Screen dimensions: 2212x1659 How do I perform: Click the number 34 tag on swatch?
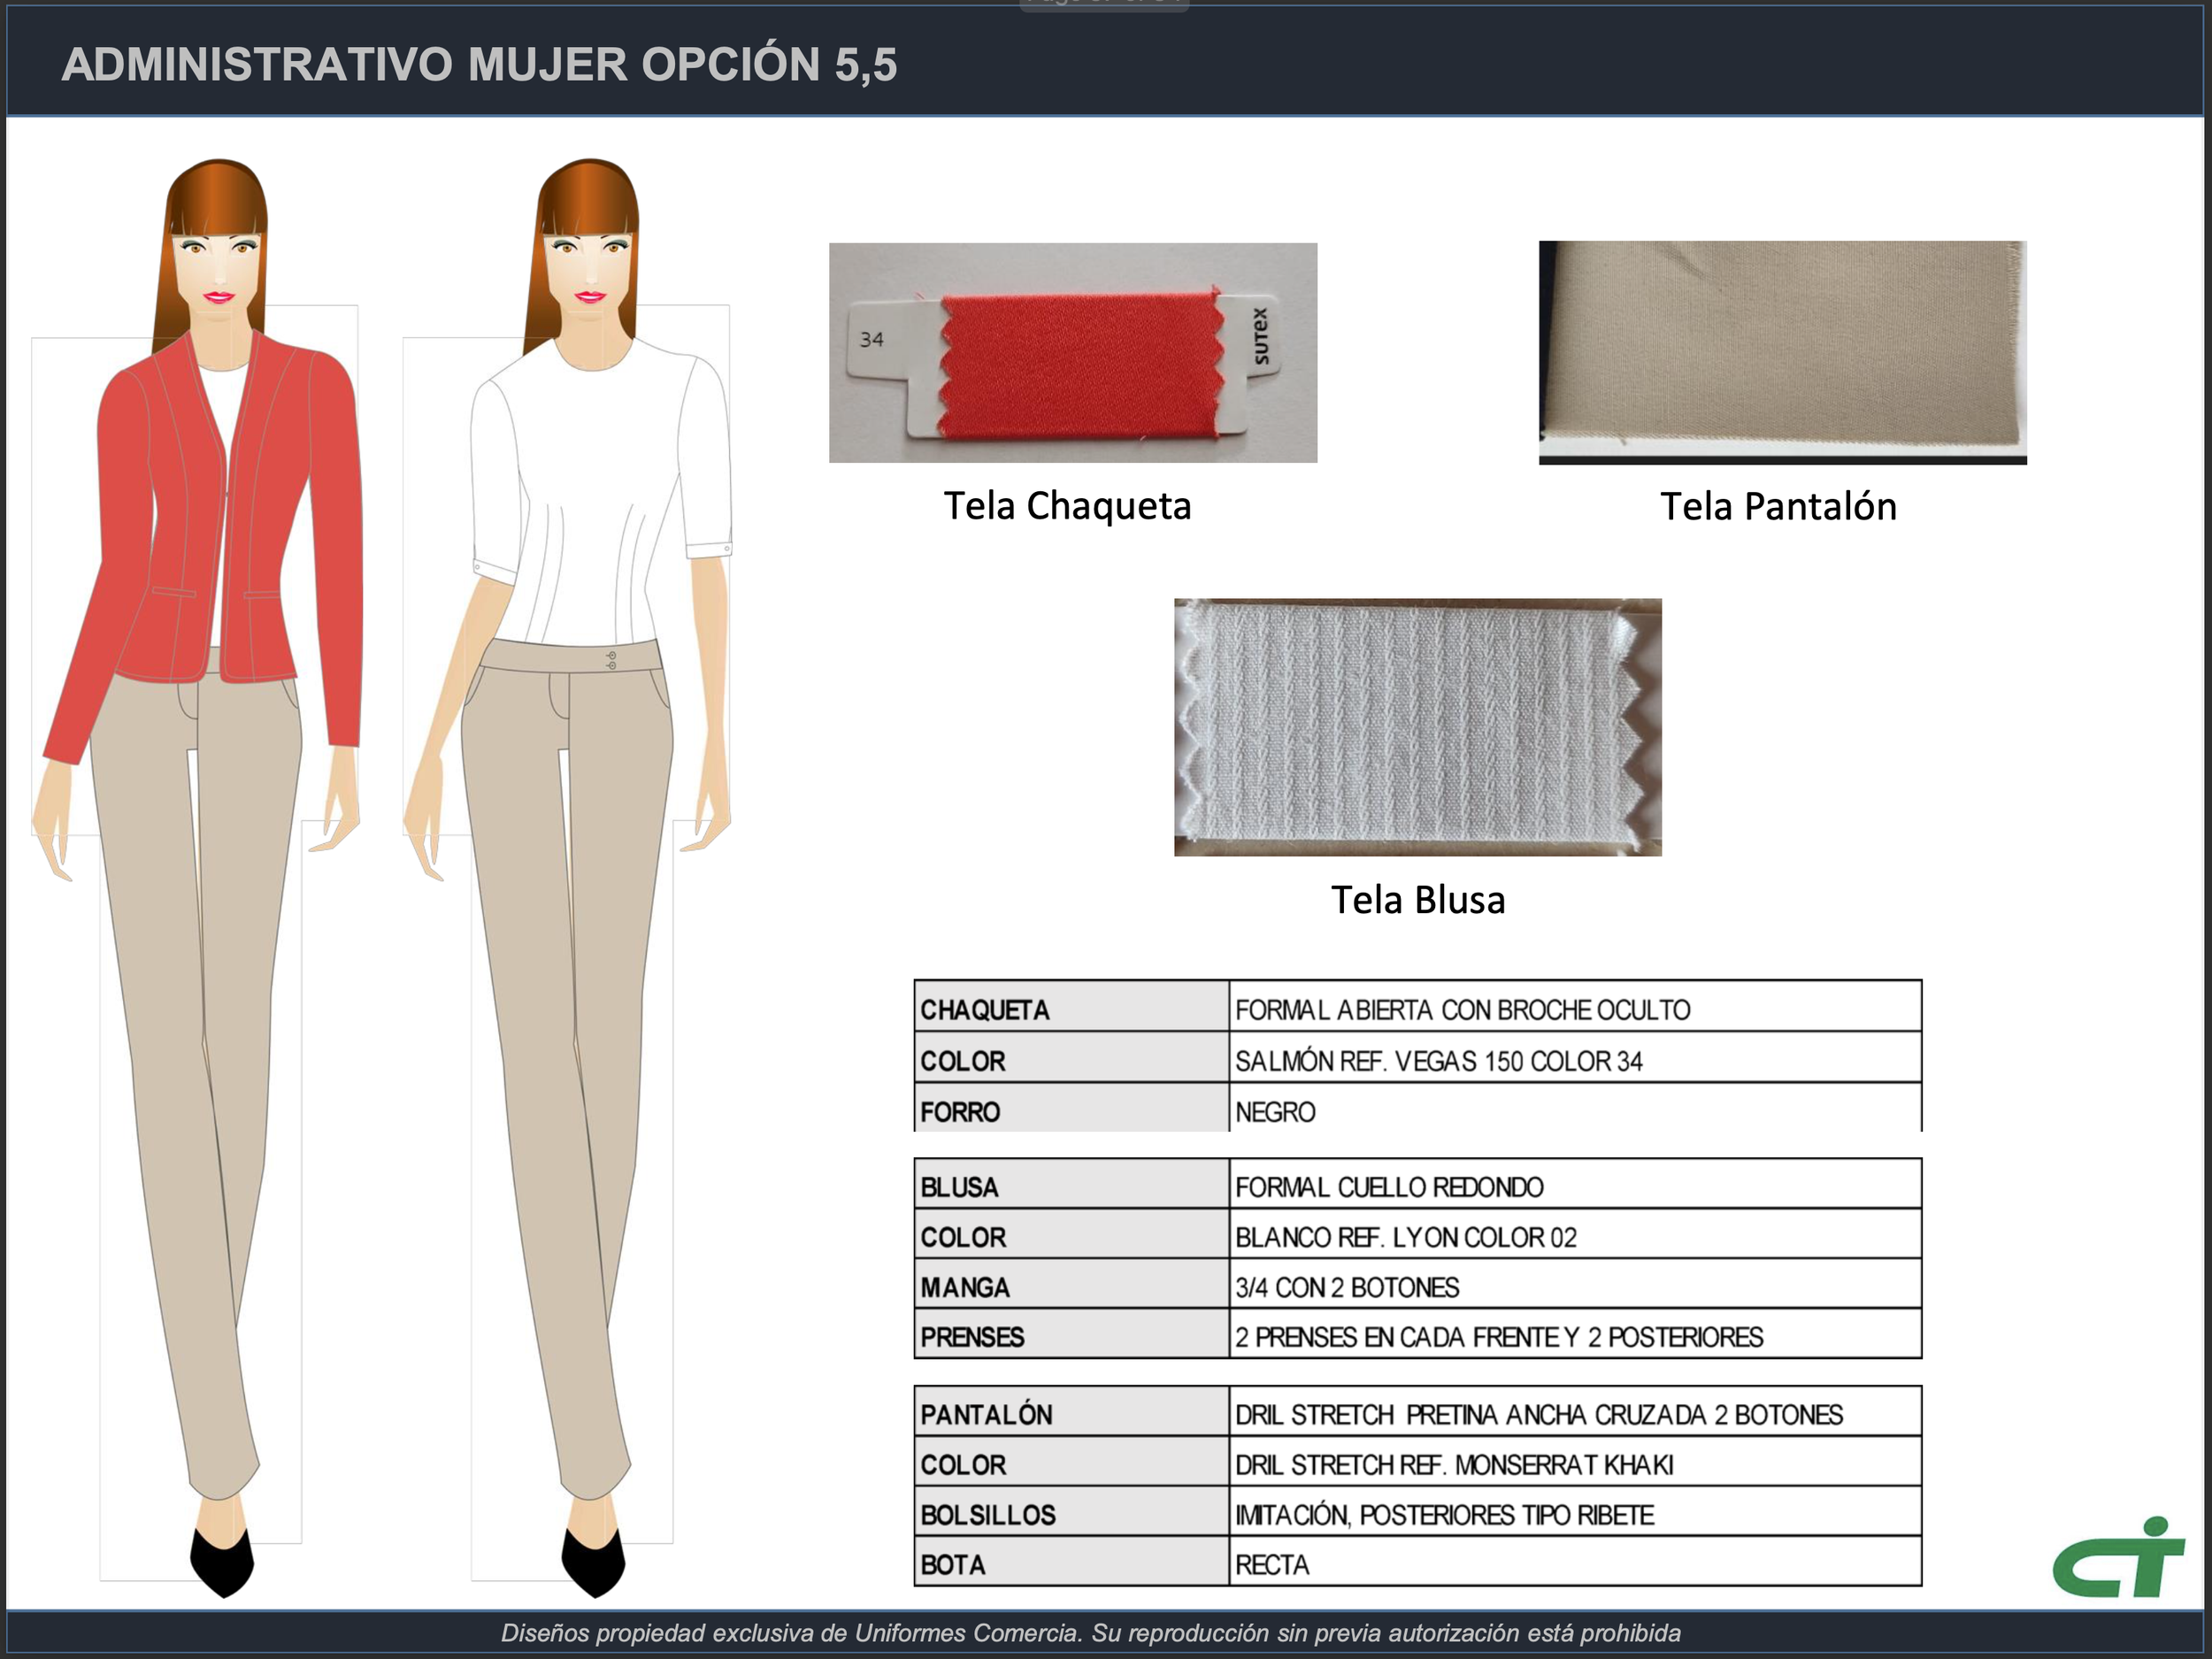point(871,339)
